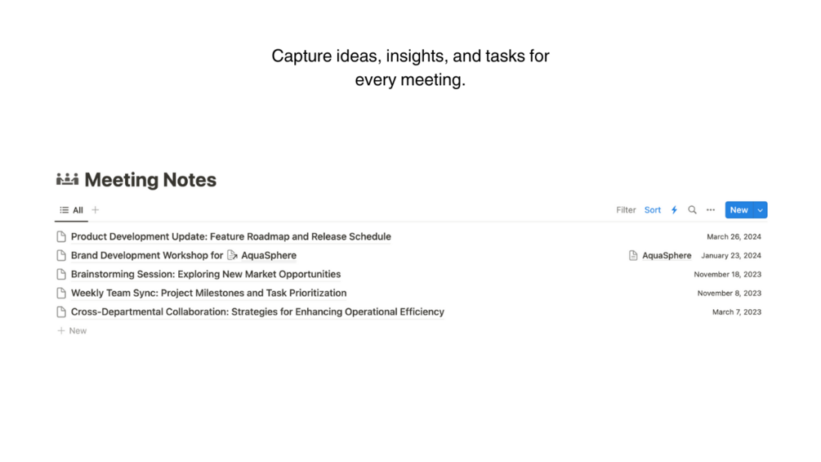Click the lightning bolt automations icon
Screen dimensions: 821x462
pos(674,210)
